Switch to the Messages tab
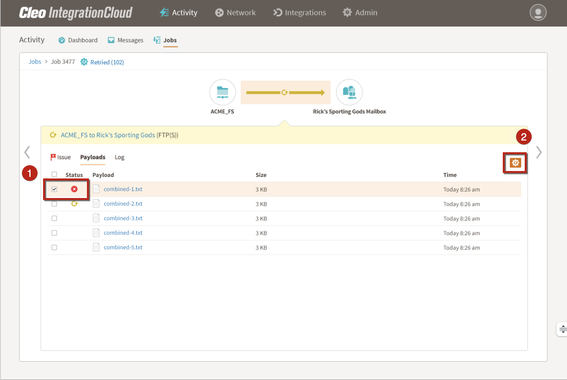The image size is (567, 380). (x=126, y=40)
